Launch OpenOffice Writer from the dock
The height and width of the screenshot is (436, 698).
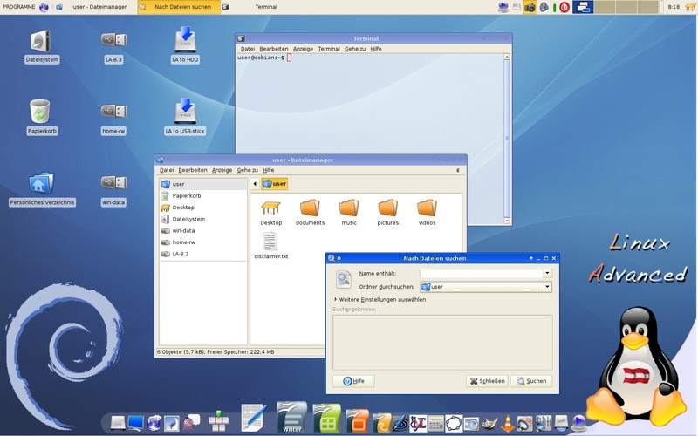pyautogui.click(x=291, y=418)
